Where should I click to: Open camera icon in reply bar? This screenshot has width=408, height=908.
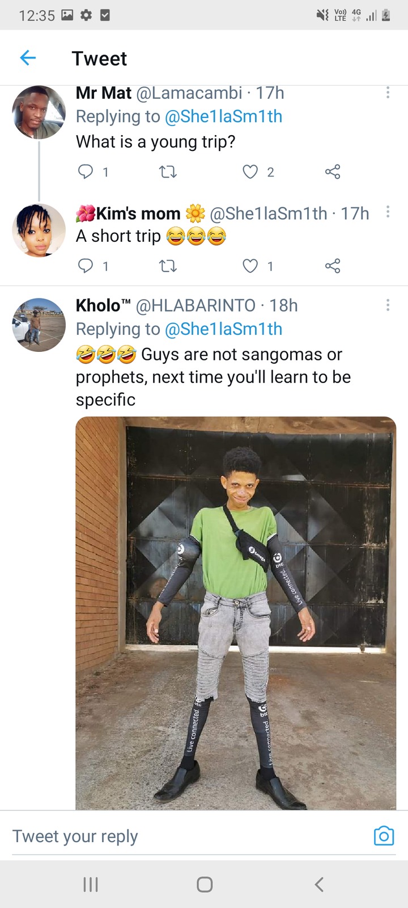384,836
